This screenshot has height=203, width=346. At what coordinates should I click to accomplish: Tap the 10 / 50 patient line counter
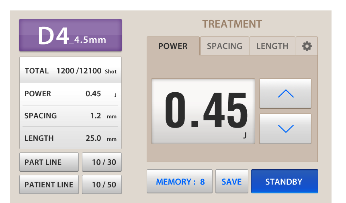[x=102, y=185]
